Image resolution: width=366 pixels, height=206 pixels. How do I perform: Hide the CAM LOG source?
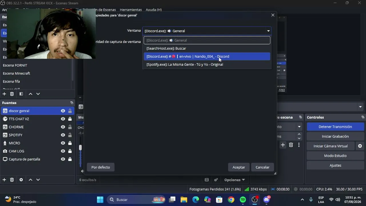63,151
